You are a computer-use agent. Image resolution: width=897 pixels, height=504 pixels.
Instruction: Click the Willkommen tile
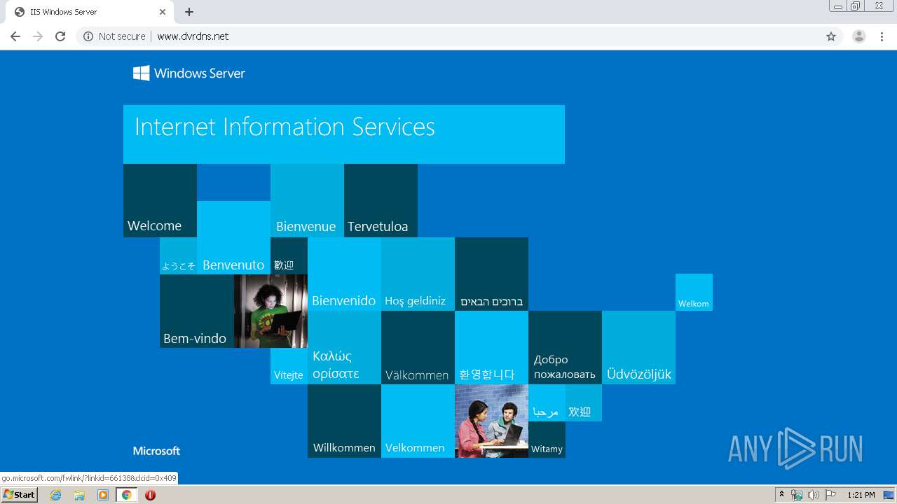point(344,421)
